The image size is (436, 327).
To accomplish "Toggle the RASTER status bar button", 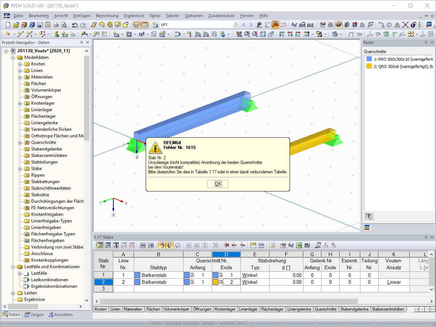I will (173, 323).
